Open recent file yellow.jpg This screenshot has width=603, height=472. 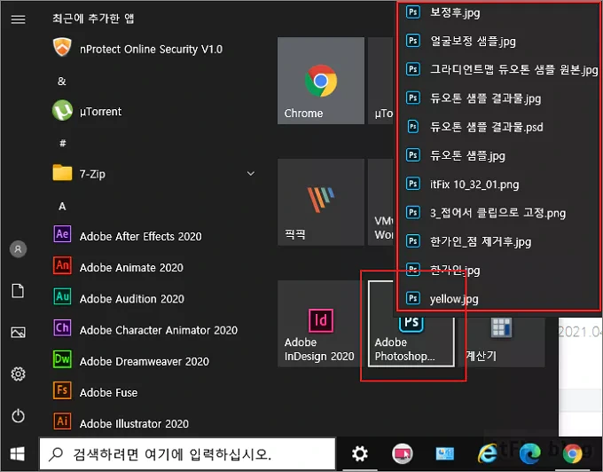pyautogui.click(x=498, y=298)
